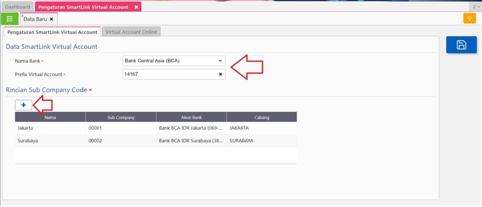Image resolution: width=482 pixels, height=207 pixels.
Task: Click the Nama Bank field label
Action: tap(27, 61)
